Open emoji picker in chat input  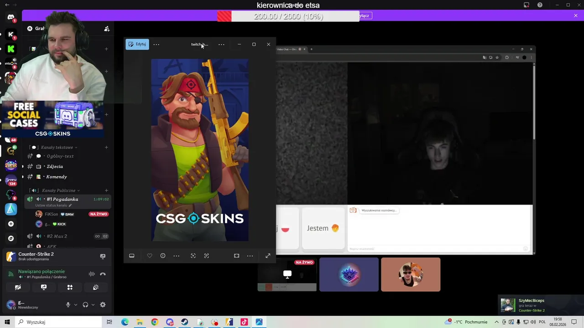(x=526, y=249)
